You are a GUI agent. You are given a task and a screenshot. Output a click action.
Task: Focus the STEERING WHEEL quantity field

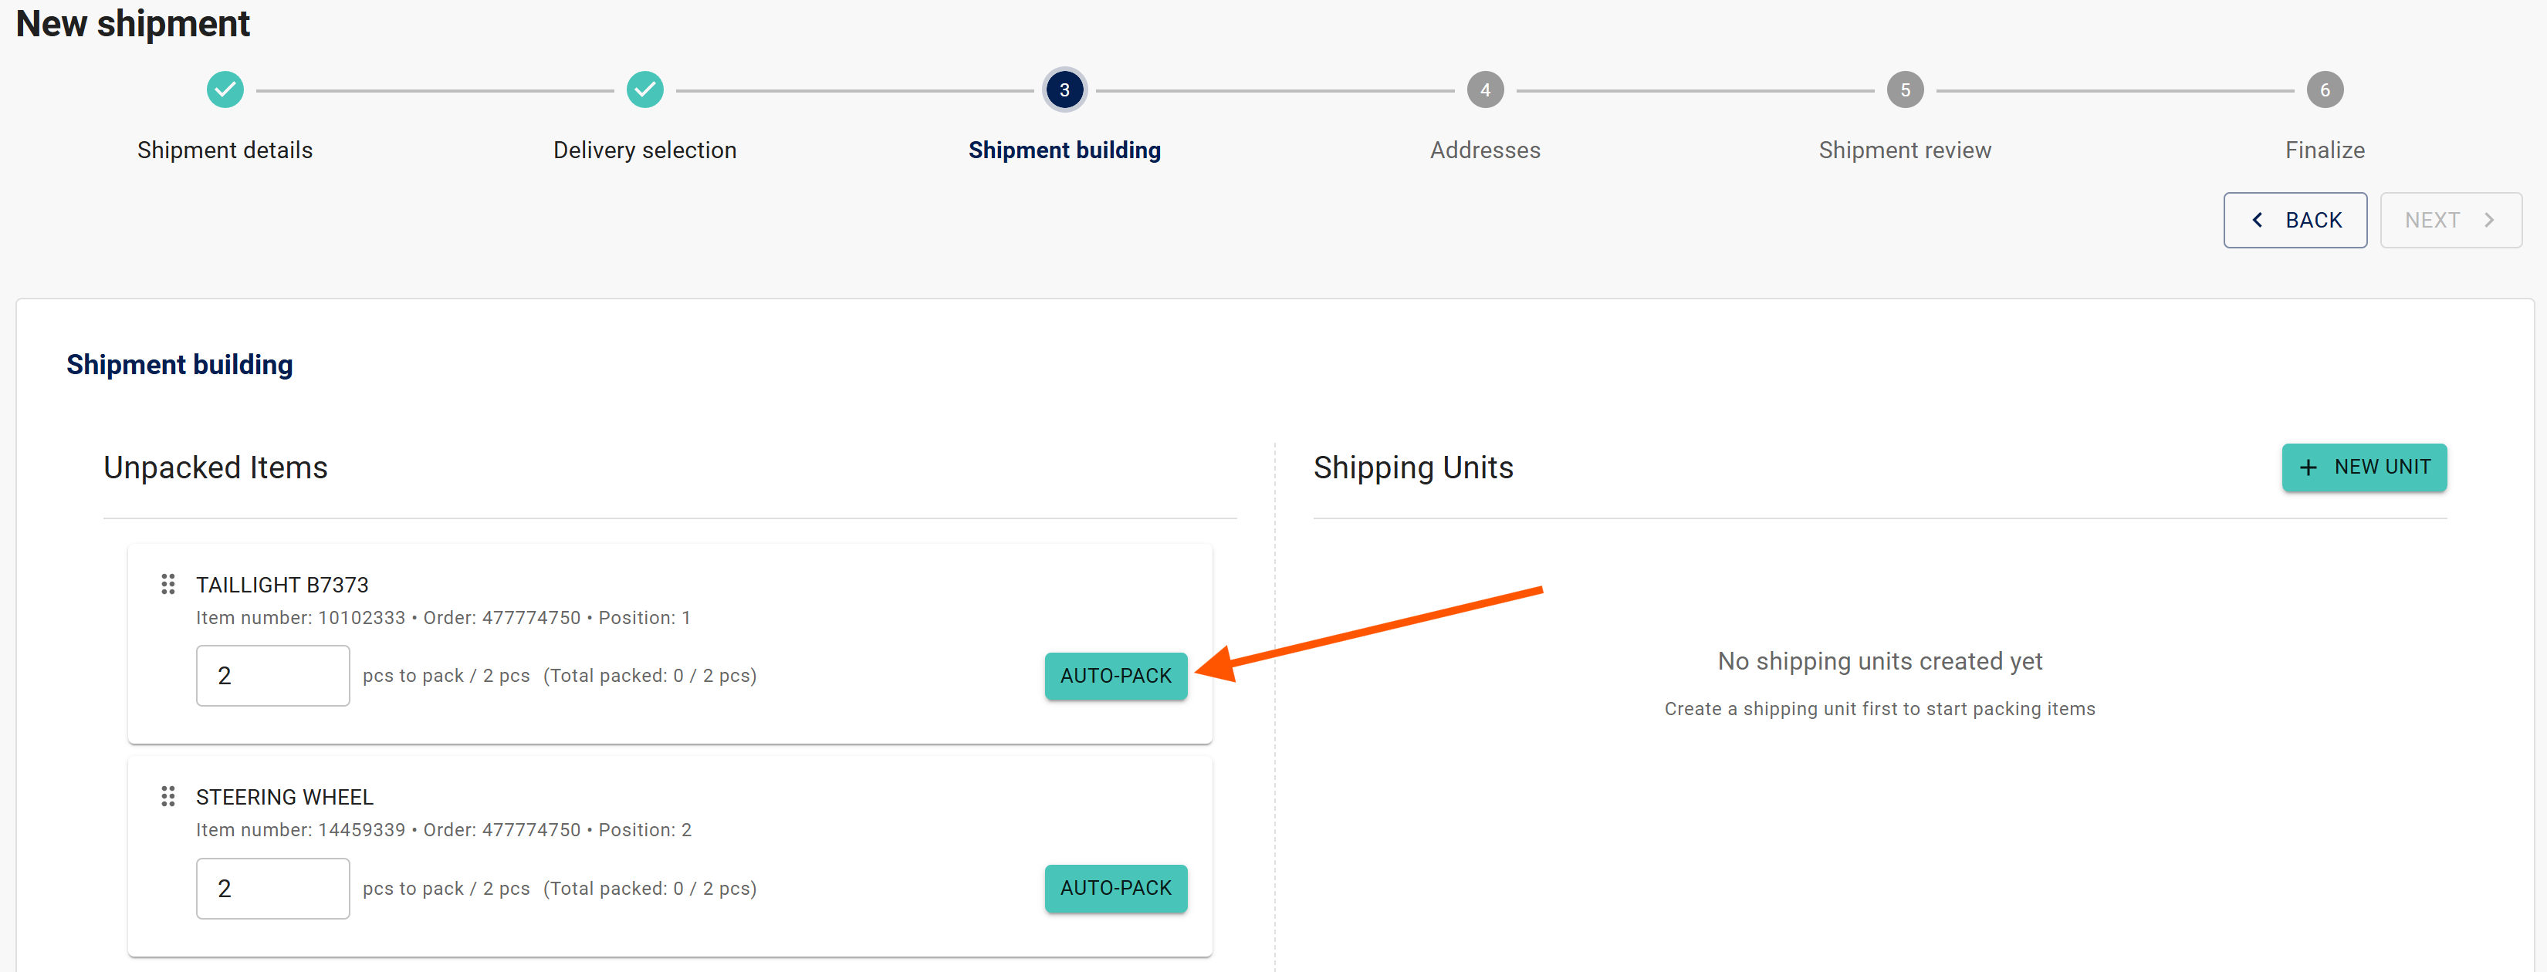(x=272, y=888)
